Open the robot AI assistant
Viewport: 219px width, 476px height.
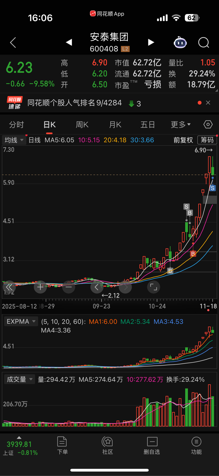click(x=180, y=43)
